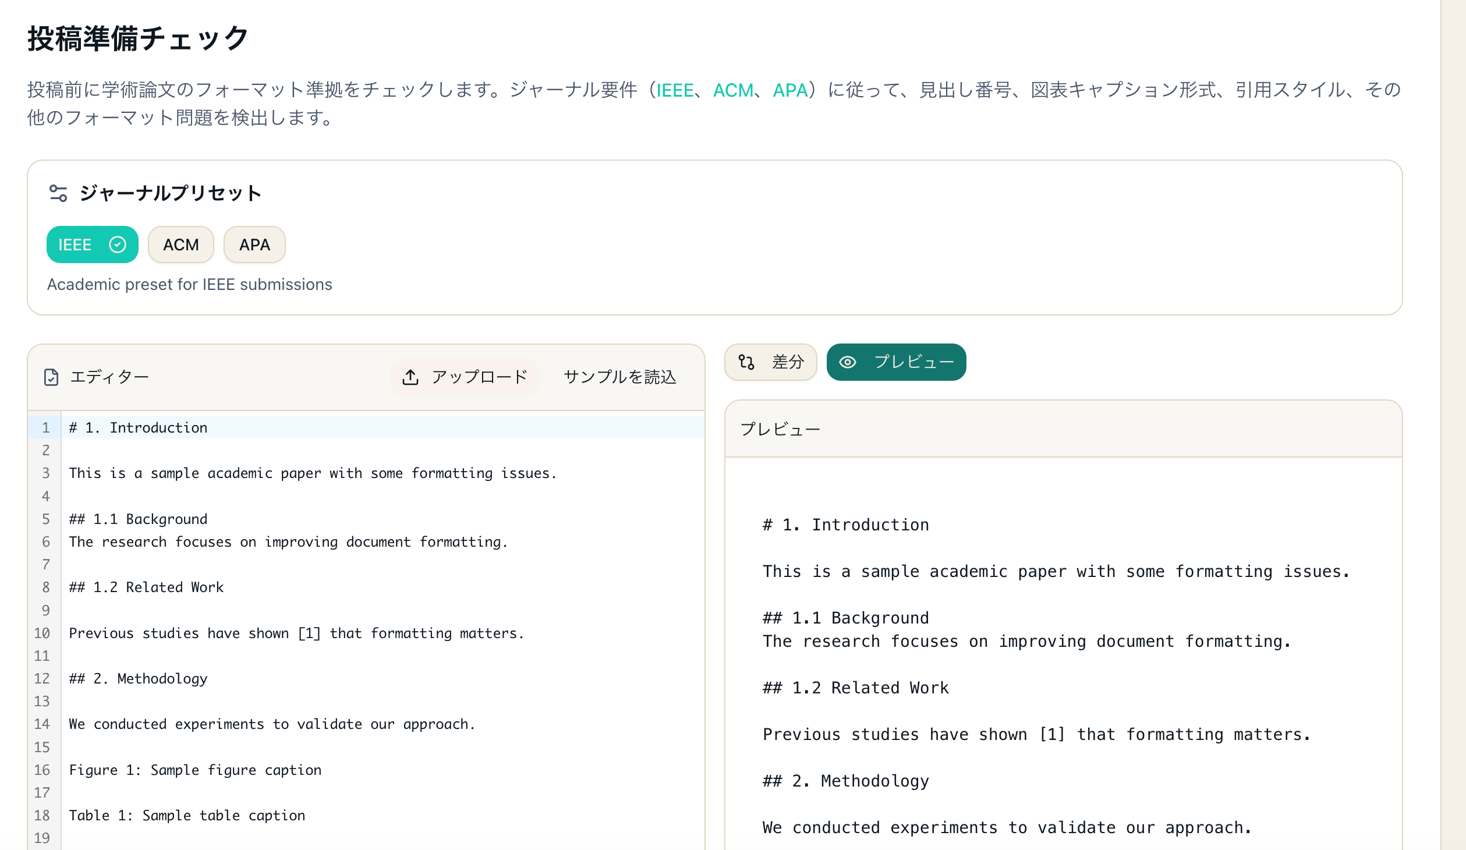Click '## 2. Methodology' in preview pane

[846, 781]
